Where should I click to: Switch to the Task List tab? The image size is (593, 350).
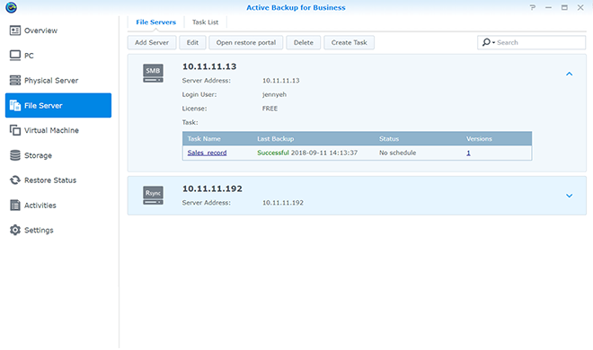pos(205,22)
